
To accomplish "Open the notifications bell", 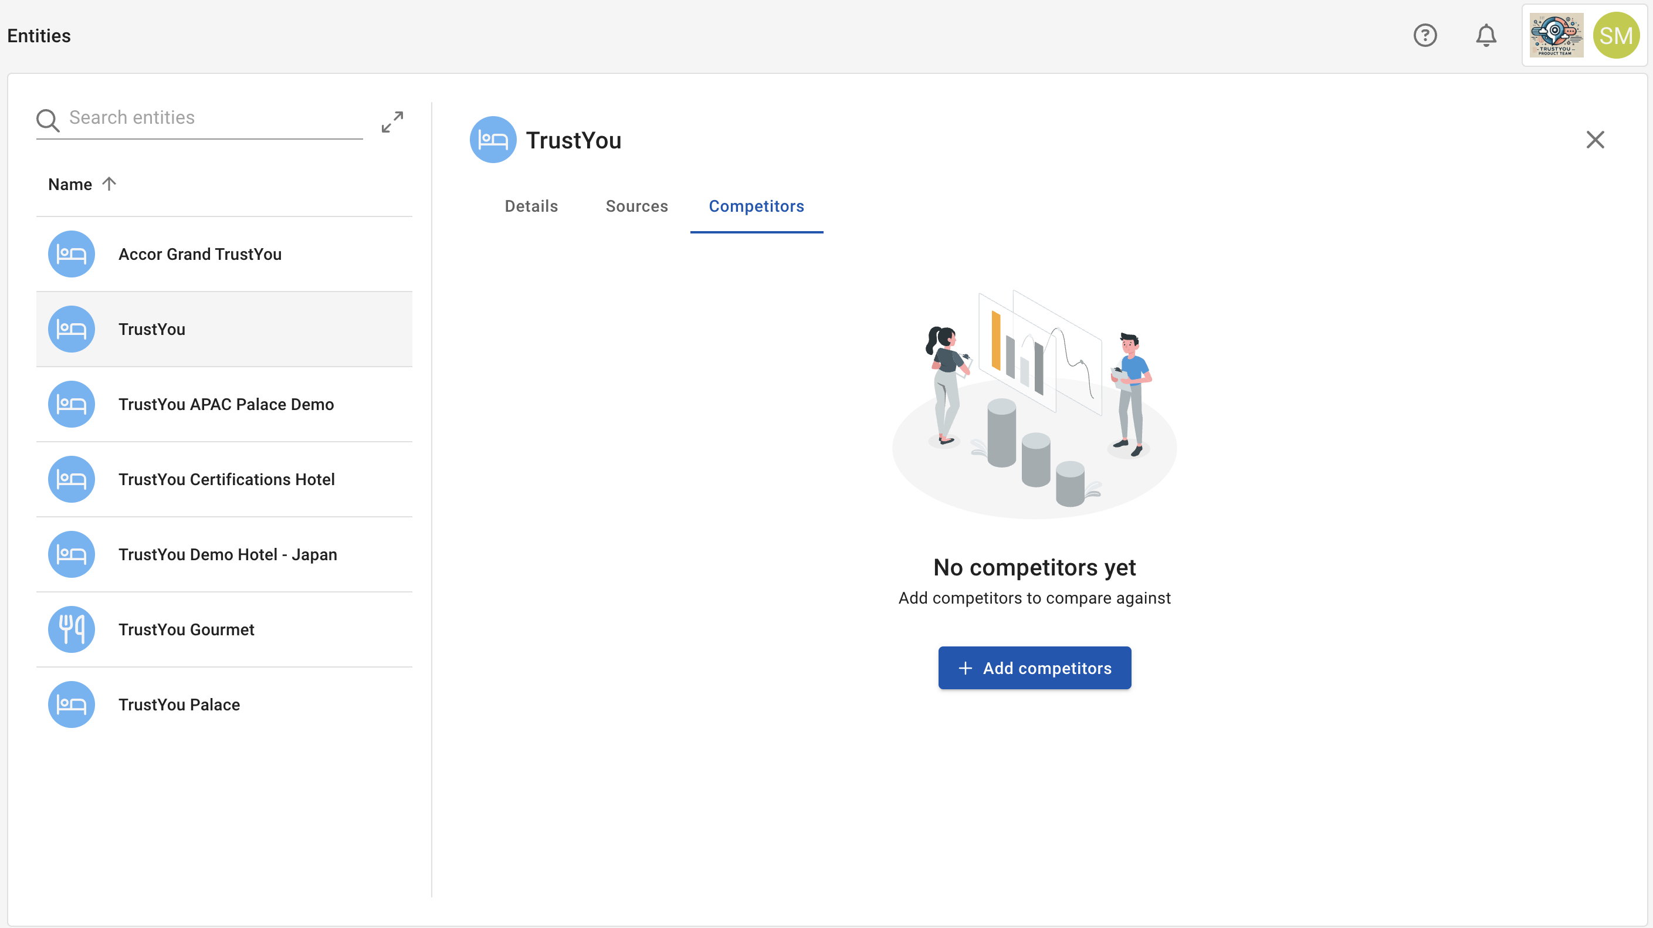I will tap(1485, 35).
